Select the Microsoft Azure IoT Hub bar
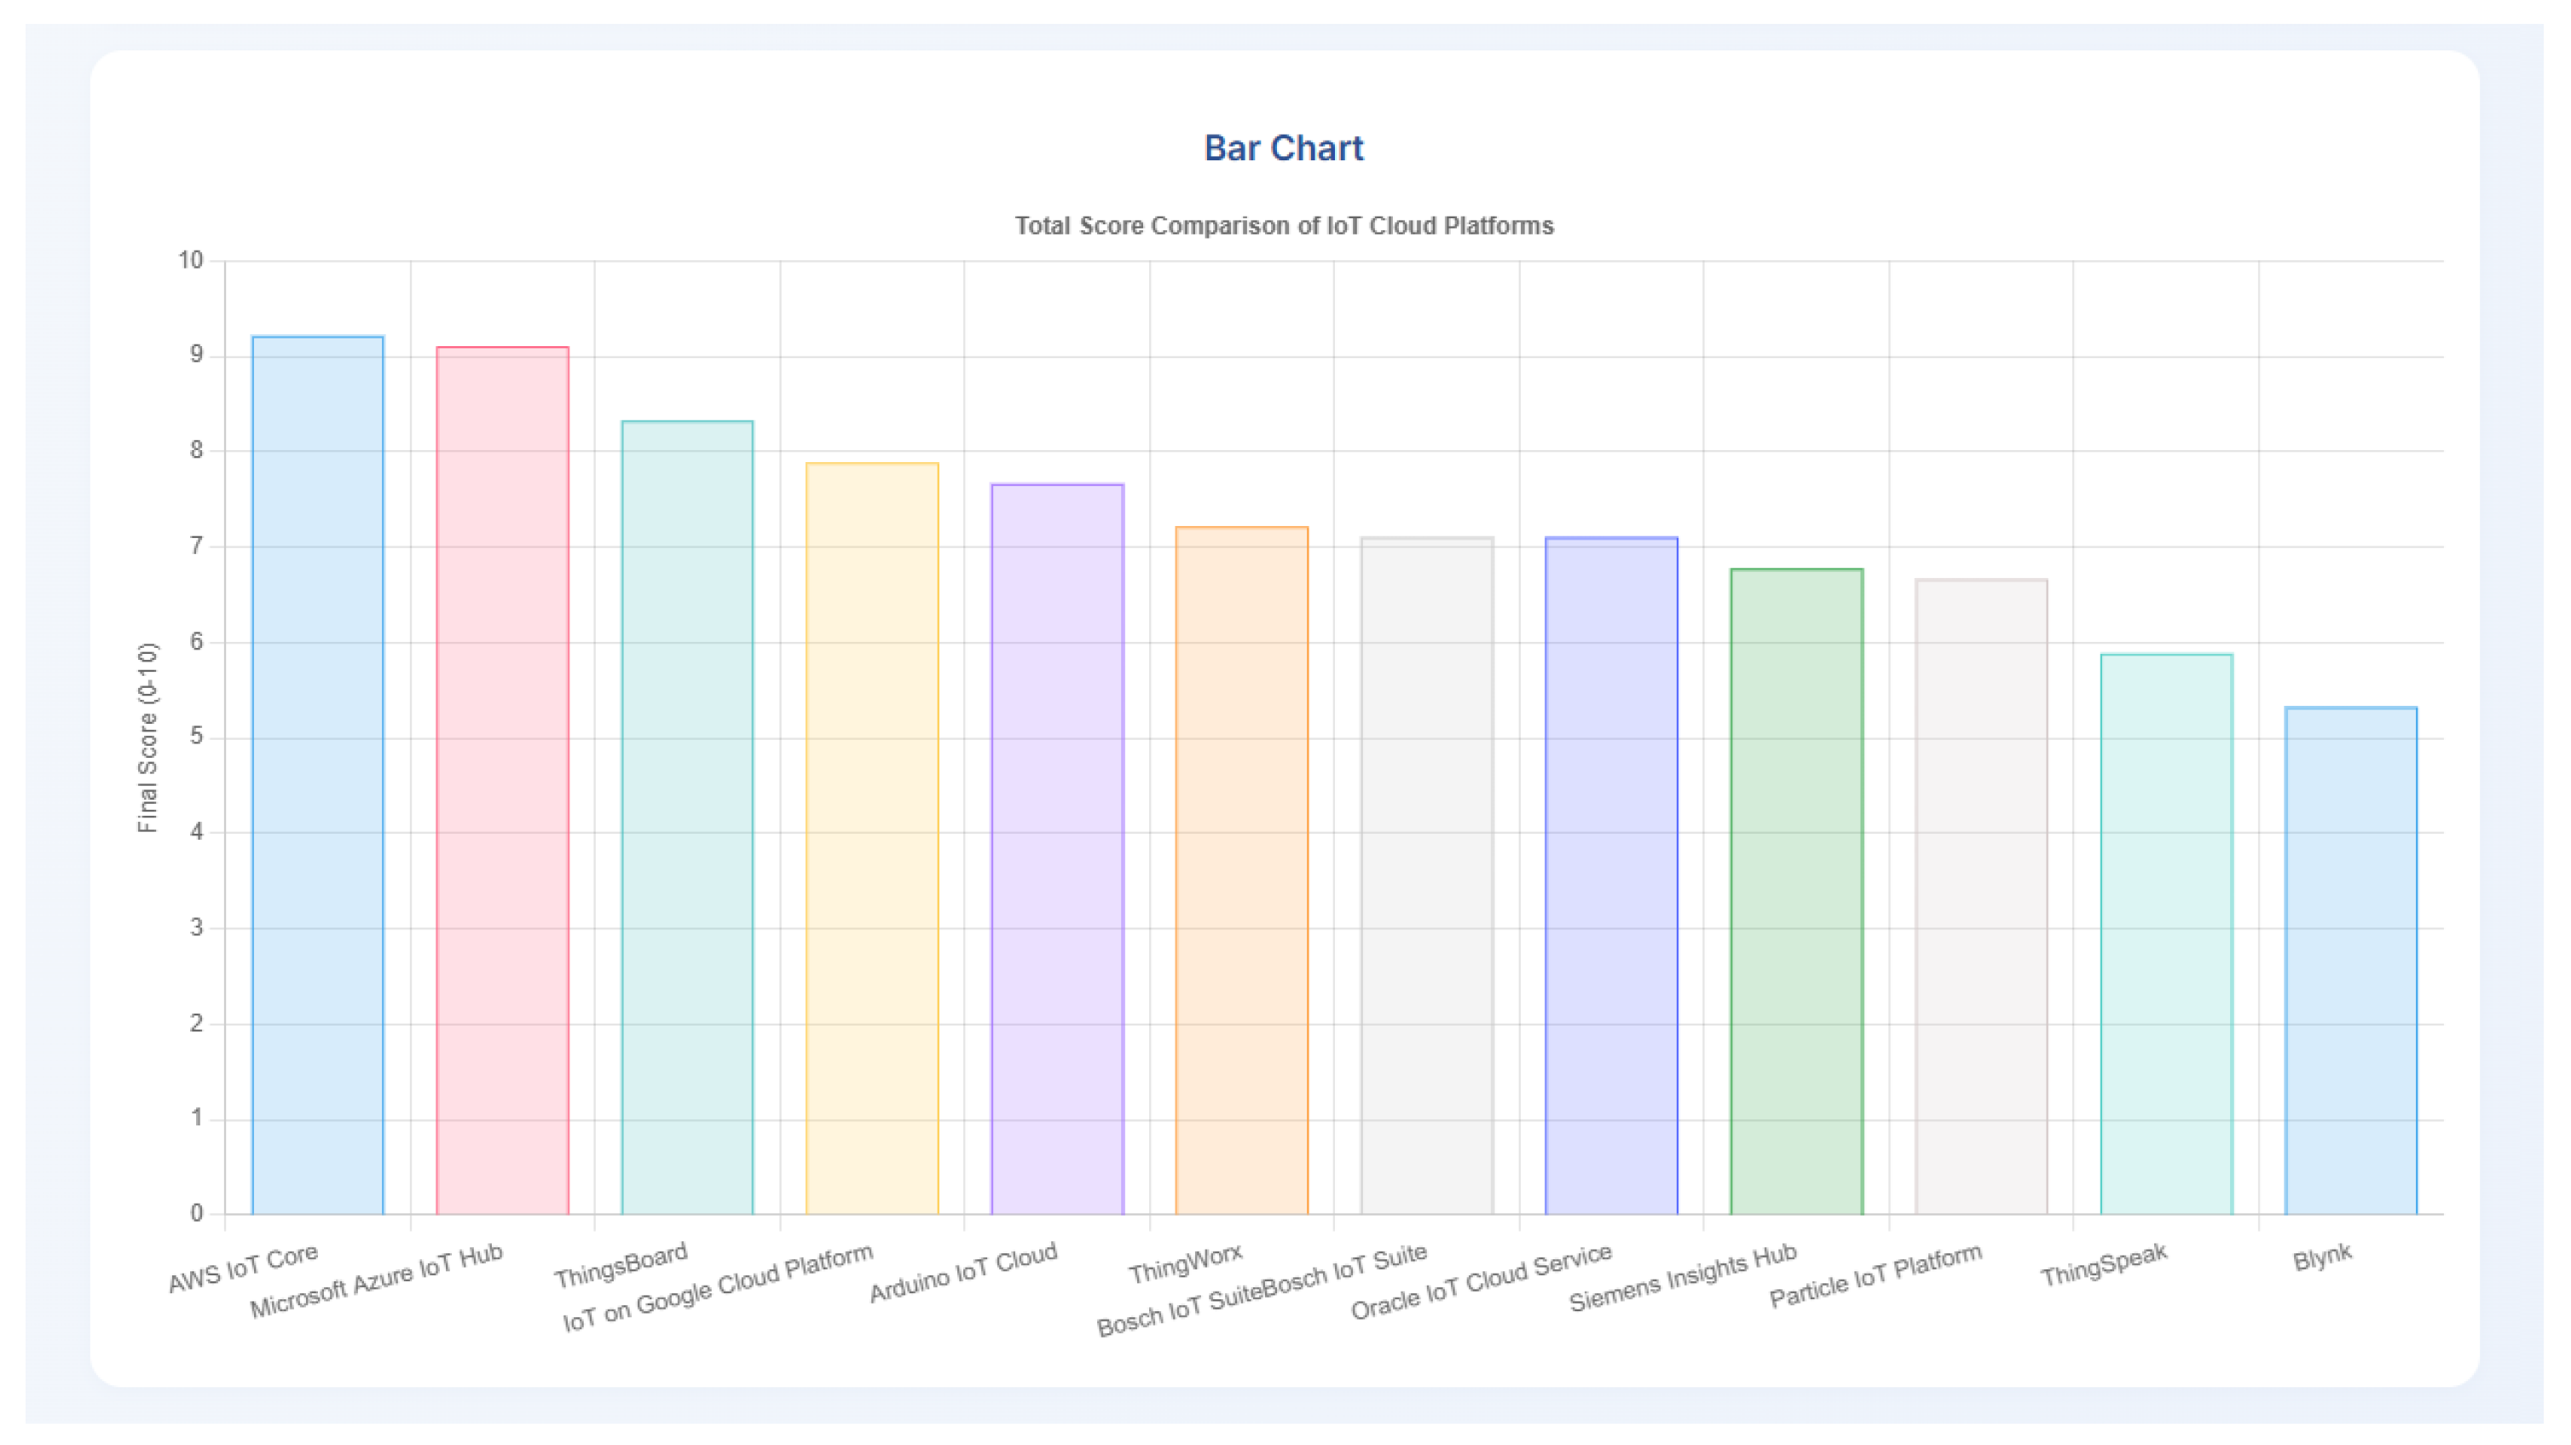Viewport: 2571px width, 1445px height. 502,780
